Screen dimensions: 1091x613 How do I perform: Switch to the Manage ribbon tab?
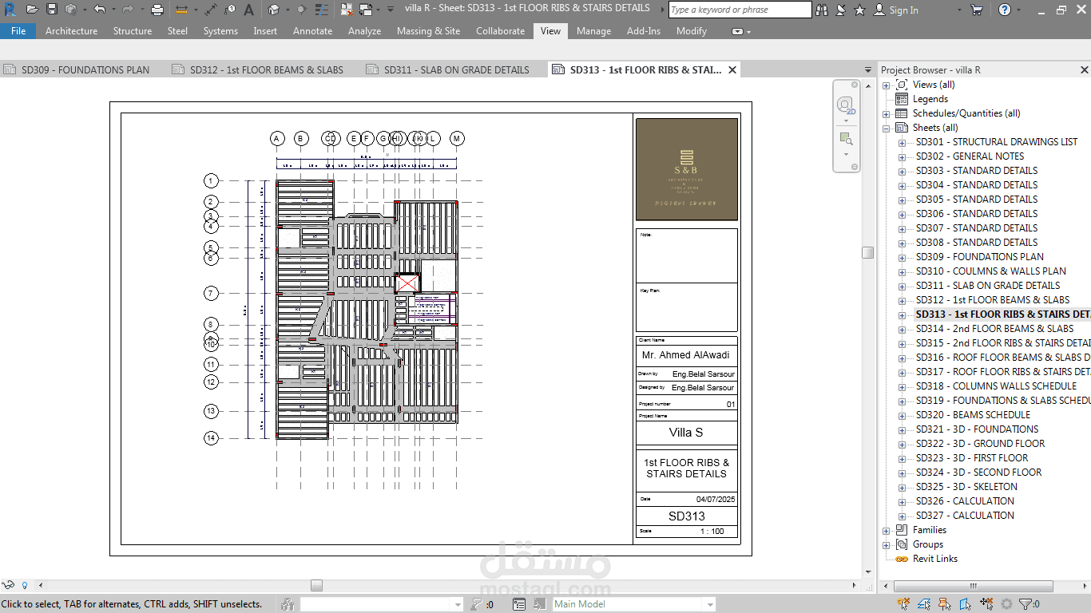click(x=593, y=31)
